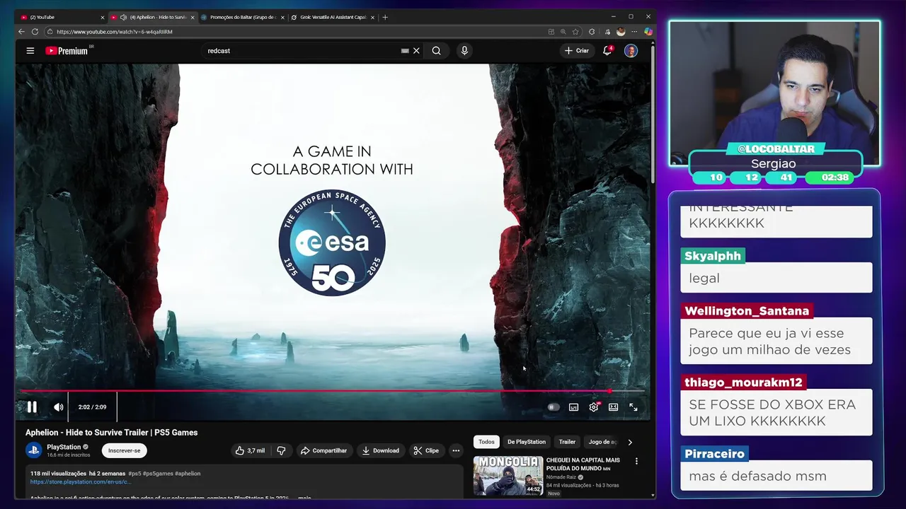Viewport: 906px width, 509px height.
Task: Open browser extensions puzzle icon
Action: (x=592, y=31)
